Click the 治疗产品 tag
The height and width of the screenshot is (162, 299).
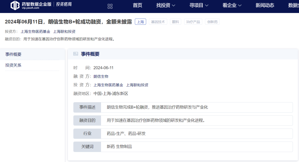[193, 22]
